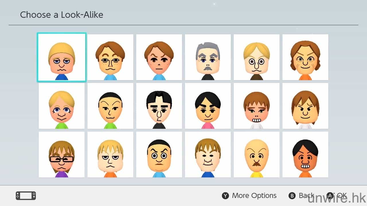Choose the black-haired Mii in black shirt
The image size is (367, 206).
159,106
